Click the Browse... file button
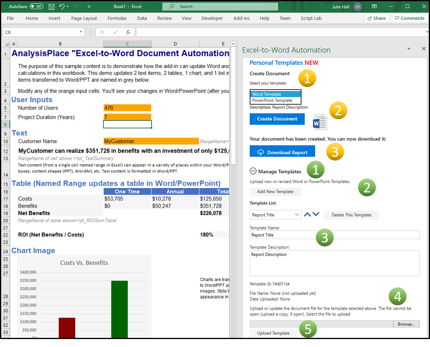430x347 pixels. pyautogui.click(x=406, y=324)
